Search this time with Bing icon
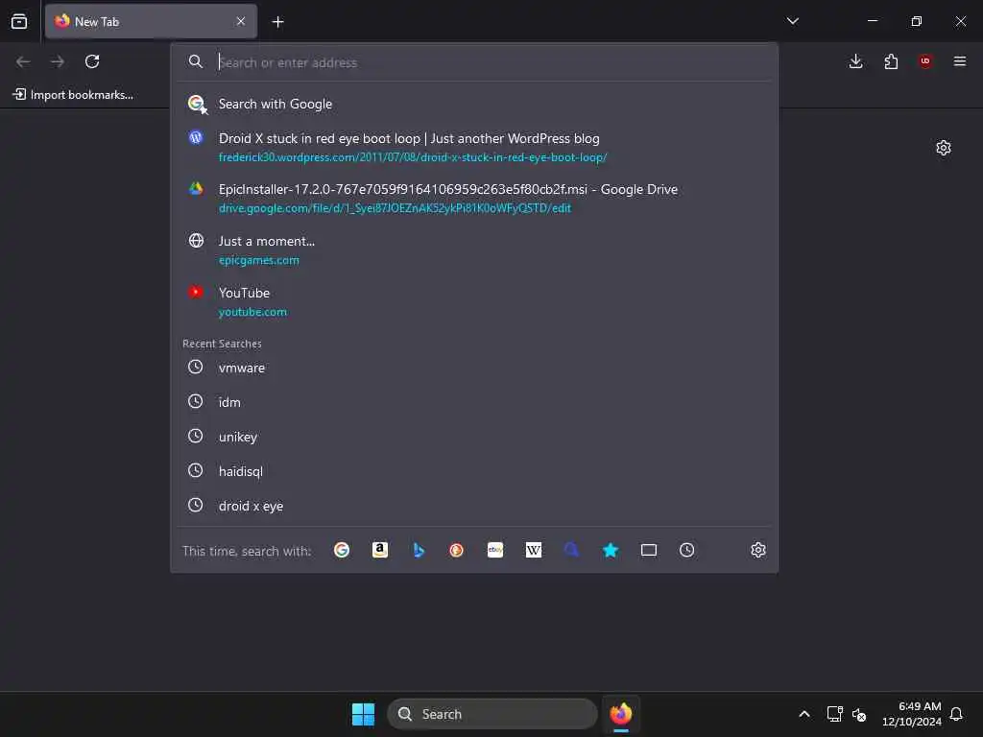The width and height of the screenshot is (983, 737). pyautogui.click(x=419, y=550)
